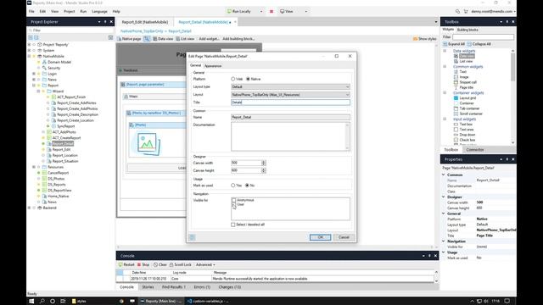
Task: Switch to Report_Edit [NativeMobile] tab
Action: tap(145, 22)
